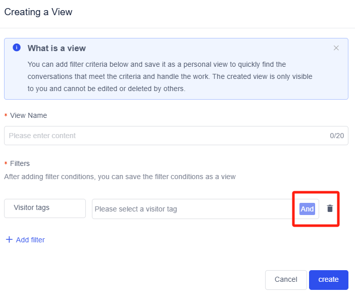Viewport: 355px width, 299px height.
Task: Click the 0/20 character counter
Action: point(336,136)
